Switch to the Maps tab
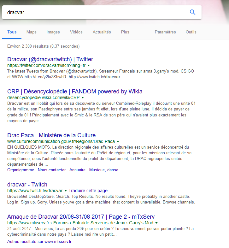Image resolution: width=229 pixels, height=248 pixels. pyautogui.click(x=32, y=32)
